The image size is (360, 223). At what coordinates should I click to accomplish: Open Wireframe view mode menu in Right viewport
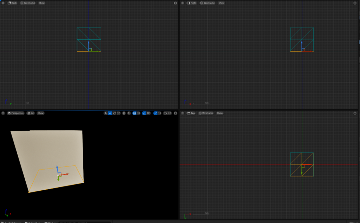[207, 3]
